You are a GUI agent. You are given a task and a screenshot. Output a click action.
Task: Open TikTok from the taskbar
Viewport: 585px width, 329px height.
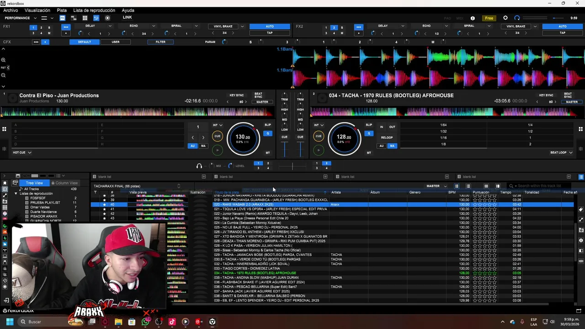pos(172,322)
